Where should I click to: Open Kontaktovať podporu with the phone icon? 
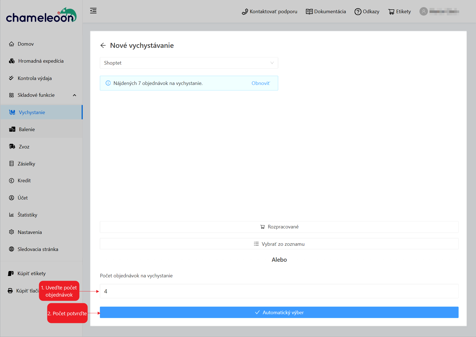pyautogui.click(x=269, y=12)
